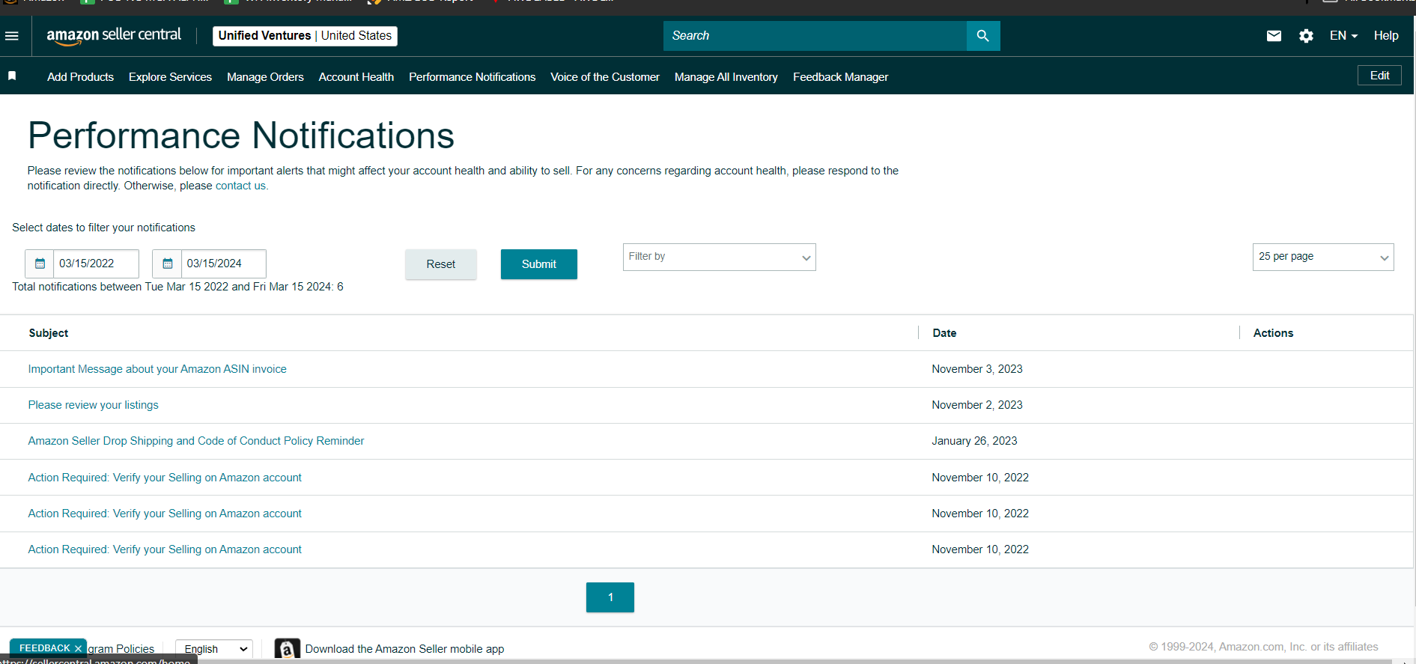The width and height of the screenshot is (1416, 664).
Task: Open the start date calendar picker
Action: [40, 264]
